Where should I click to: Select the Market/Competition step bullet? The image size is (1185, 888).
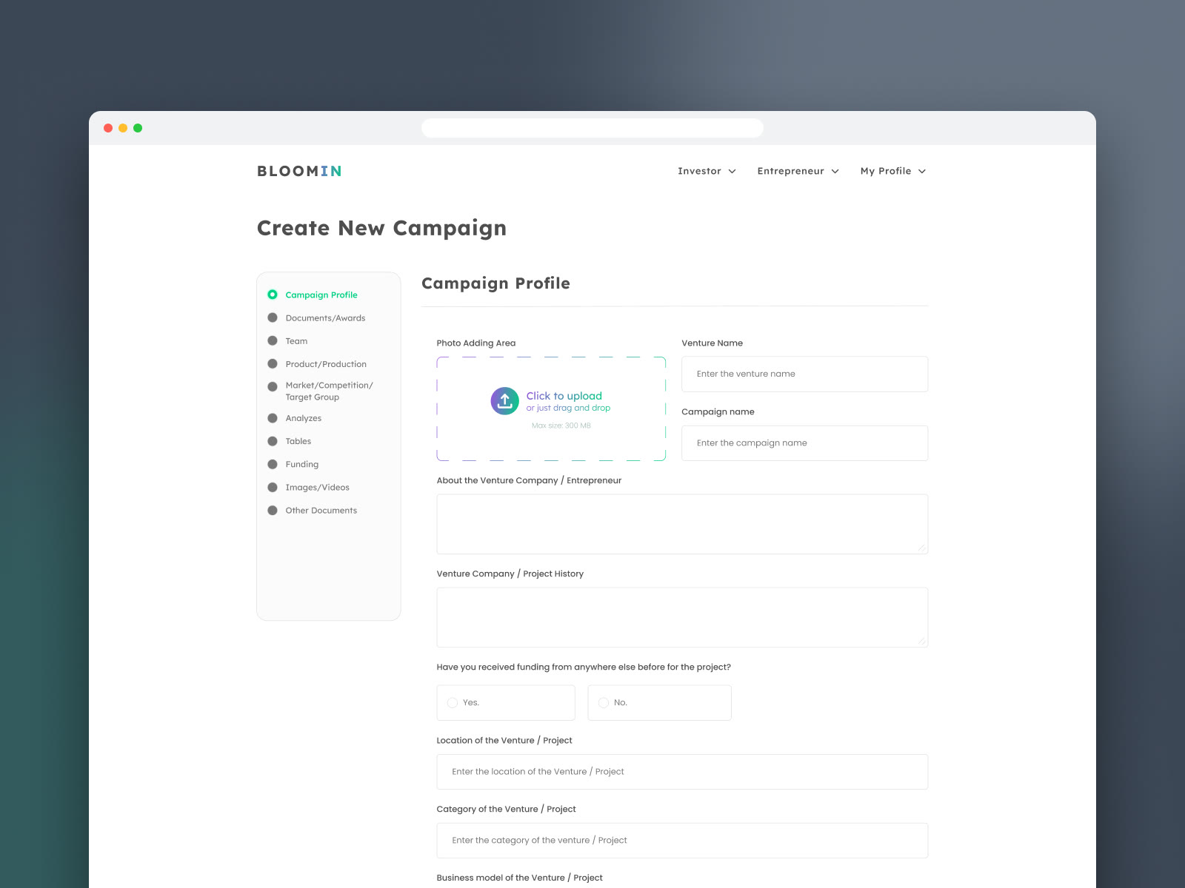point(273,386)
